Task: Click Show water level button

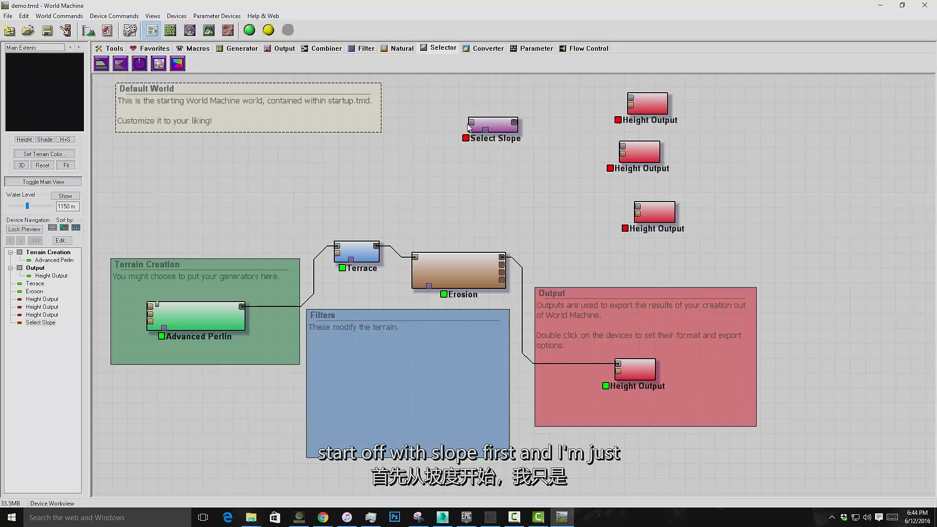Action: click(x=65, y=195)
